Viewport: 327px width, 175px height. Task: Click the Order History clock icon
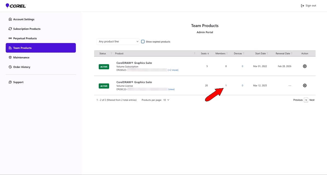10,67
